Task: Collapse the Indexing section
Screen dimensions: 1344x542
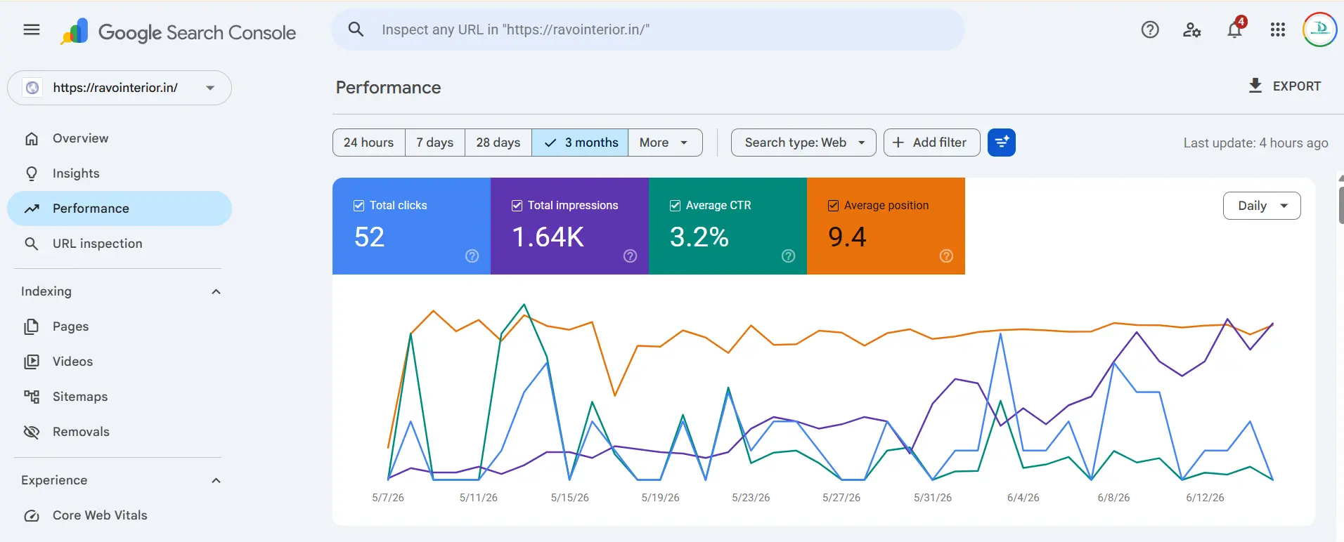Action: (x=217, y=291)
